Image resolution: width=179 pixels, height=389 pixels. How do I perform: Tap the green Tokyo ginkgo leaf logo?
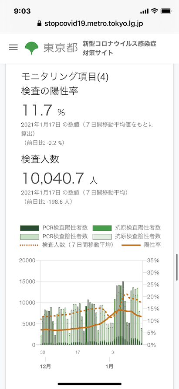32,48
